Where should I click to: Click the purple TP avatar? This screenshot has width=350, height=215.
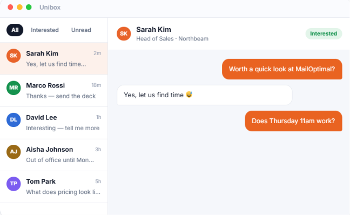14,184
